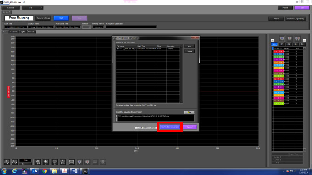Cancel the CSV batch conversion dialog
Screen dimensions: 312x175
pyautogui.click(x=189, y=127)
